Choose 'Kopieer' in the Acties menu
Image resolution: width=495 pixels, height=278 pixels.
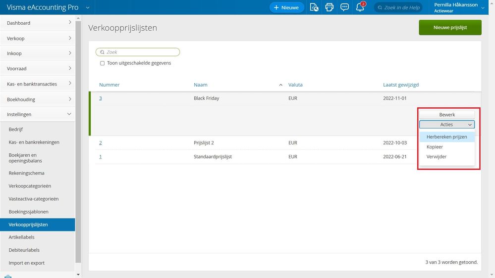pos(435,147)
